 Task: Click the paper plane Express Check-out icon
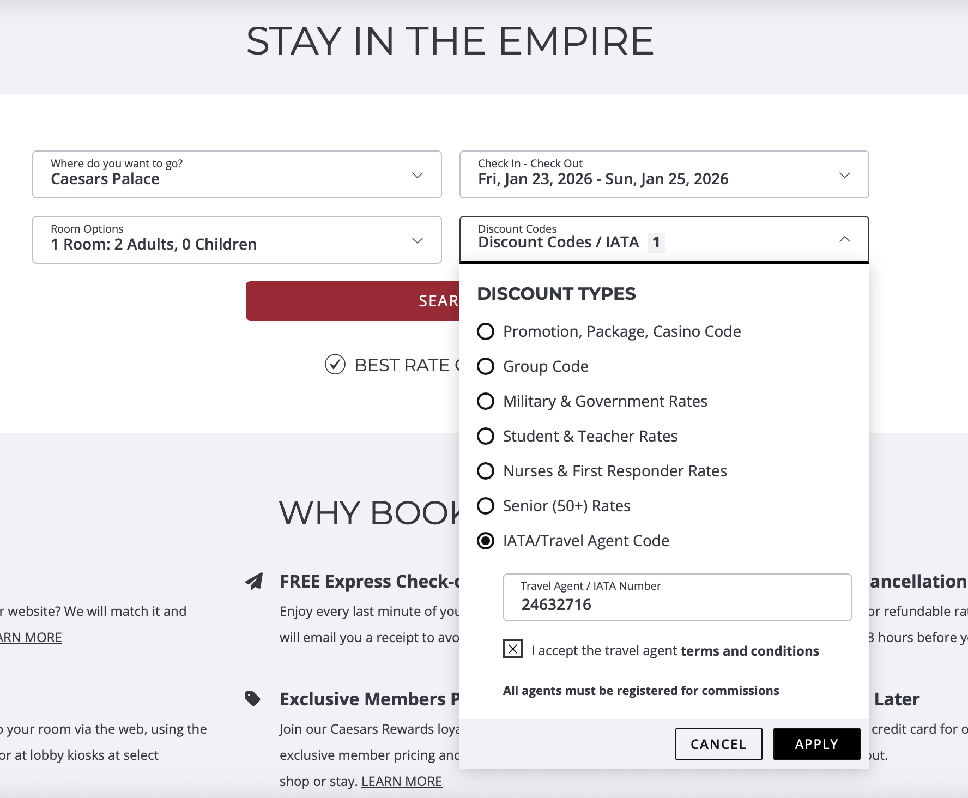(x=254, y=581)
